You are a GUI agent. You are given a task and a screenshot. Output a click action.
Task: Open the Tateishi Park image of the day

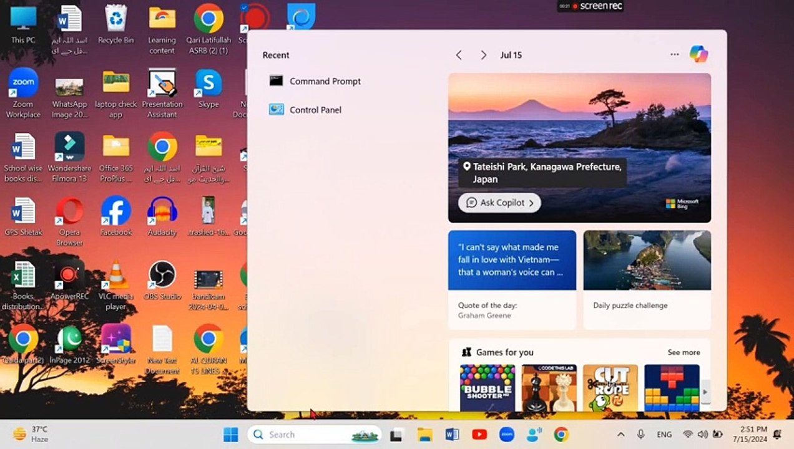(x=579, y=148)
